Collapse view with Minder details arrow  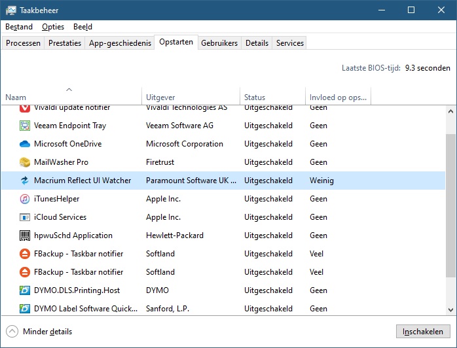point(12,332)
